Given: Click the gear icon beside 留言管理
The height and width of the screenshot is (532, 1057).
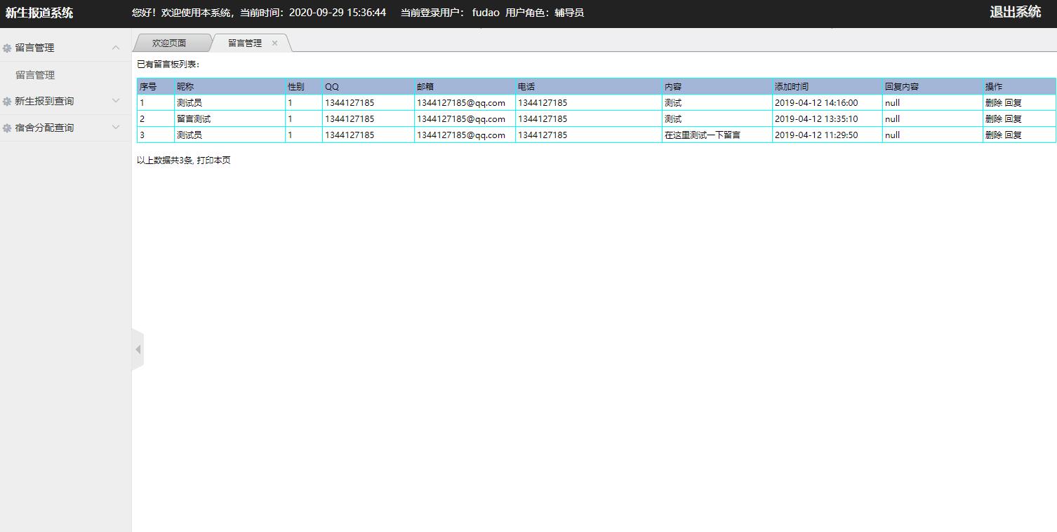Looking at the screenshot, I should coord(7,48).
